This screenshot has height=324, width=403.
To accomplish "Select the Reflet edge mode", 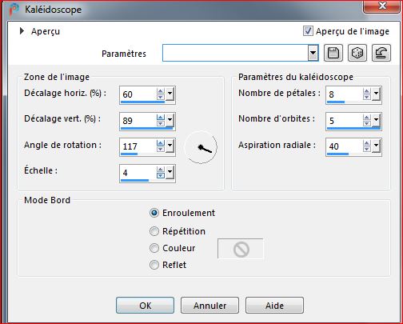I will pos(154,265).
